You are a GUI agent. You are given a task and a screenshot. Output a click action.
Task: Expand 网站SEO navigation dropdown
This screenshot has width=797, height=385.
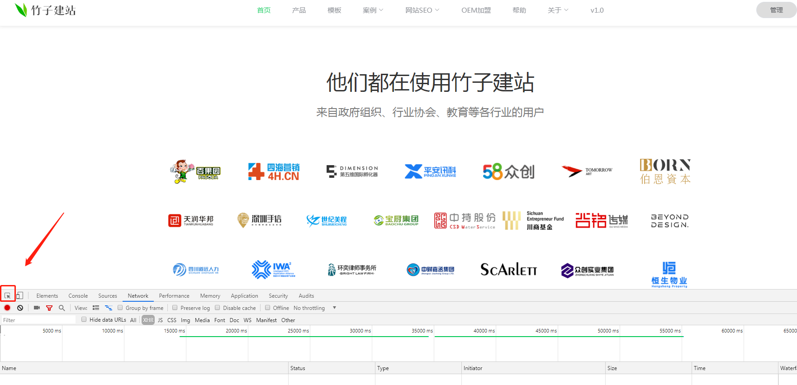(422, 10)
